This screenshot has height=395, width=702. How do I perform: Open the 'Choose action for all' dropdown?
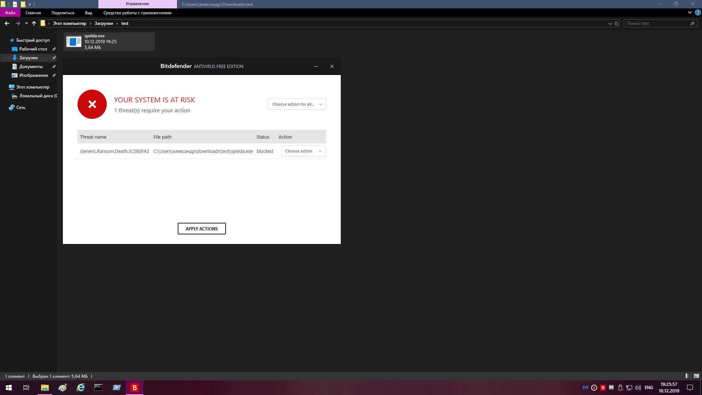(x=297, y=104)
